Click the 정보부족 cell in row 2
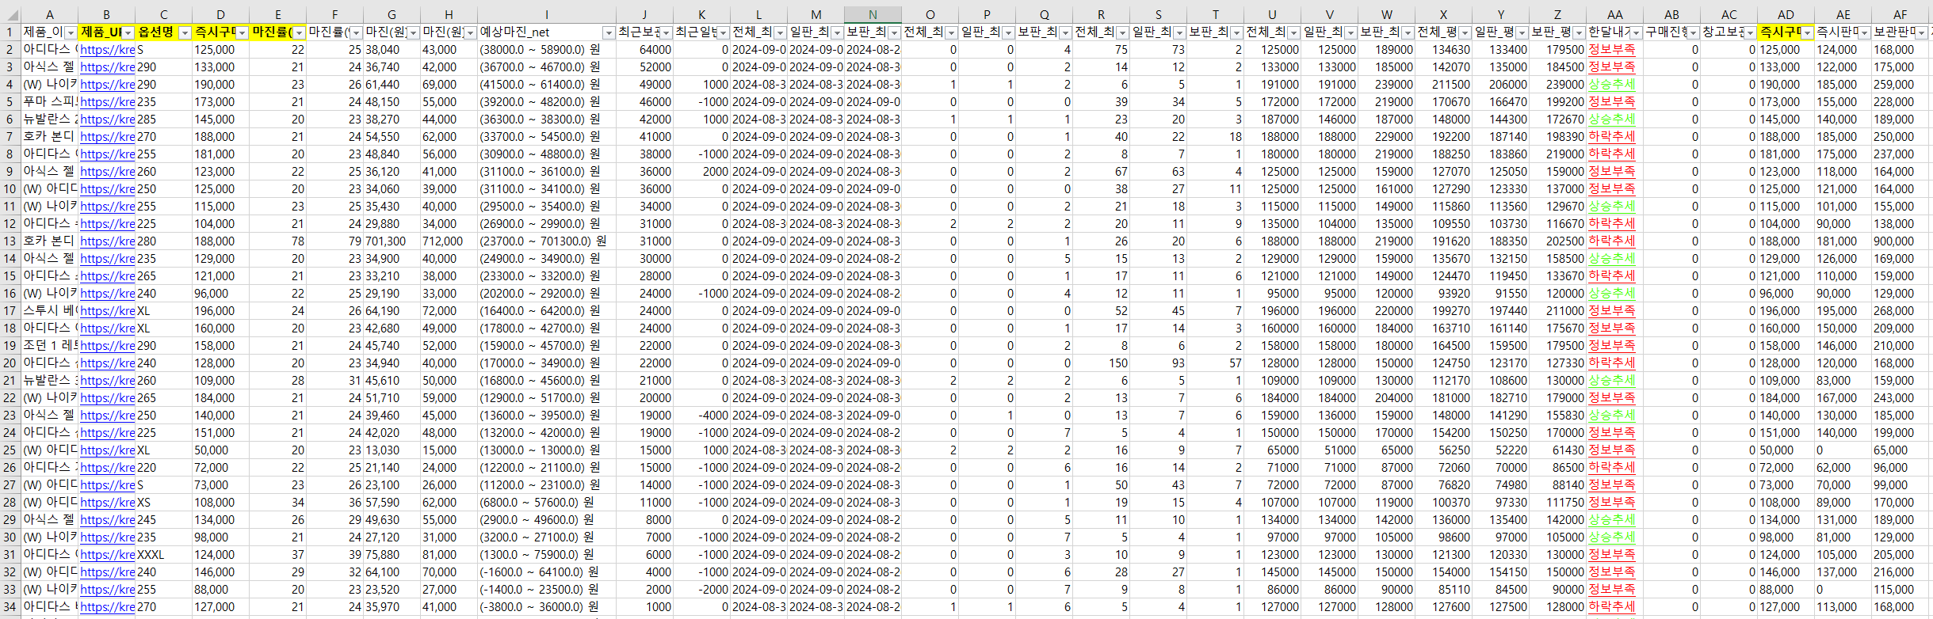 click(1614, 50)
